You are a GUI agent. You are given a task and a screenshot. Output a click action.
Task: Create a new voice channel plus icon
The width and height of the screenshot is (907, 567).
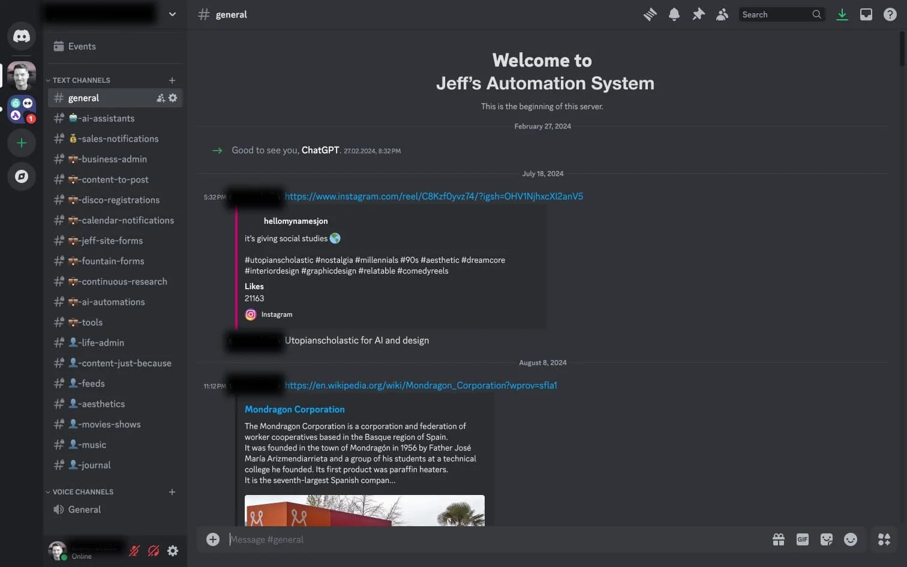click(x=172, y=492)
